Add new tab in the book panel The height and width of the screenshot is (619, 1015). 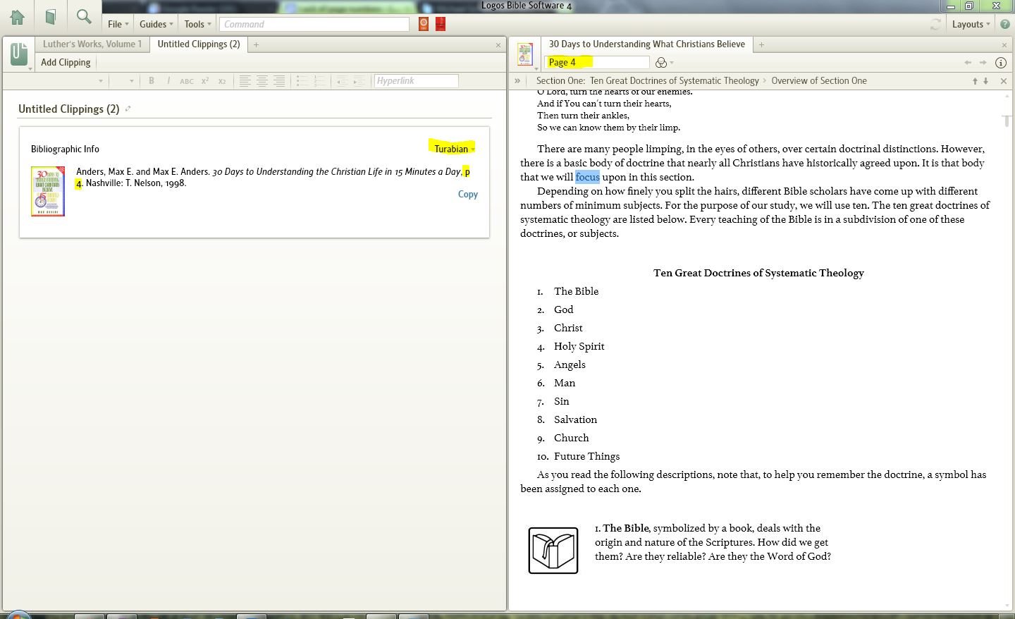tap(761, 44)
